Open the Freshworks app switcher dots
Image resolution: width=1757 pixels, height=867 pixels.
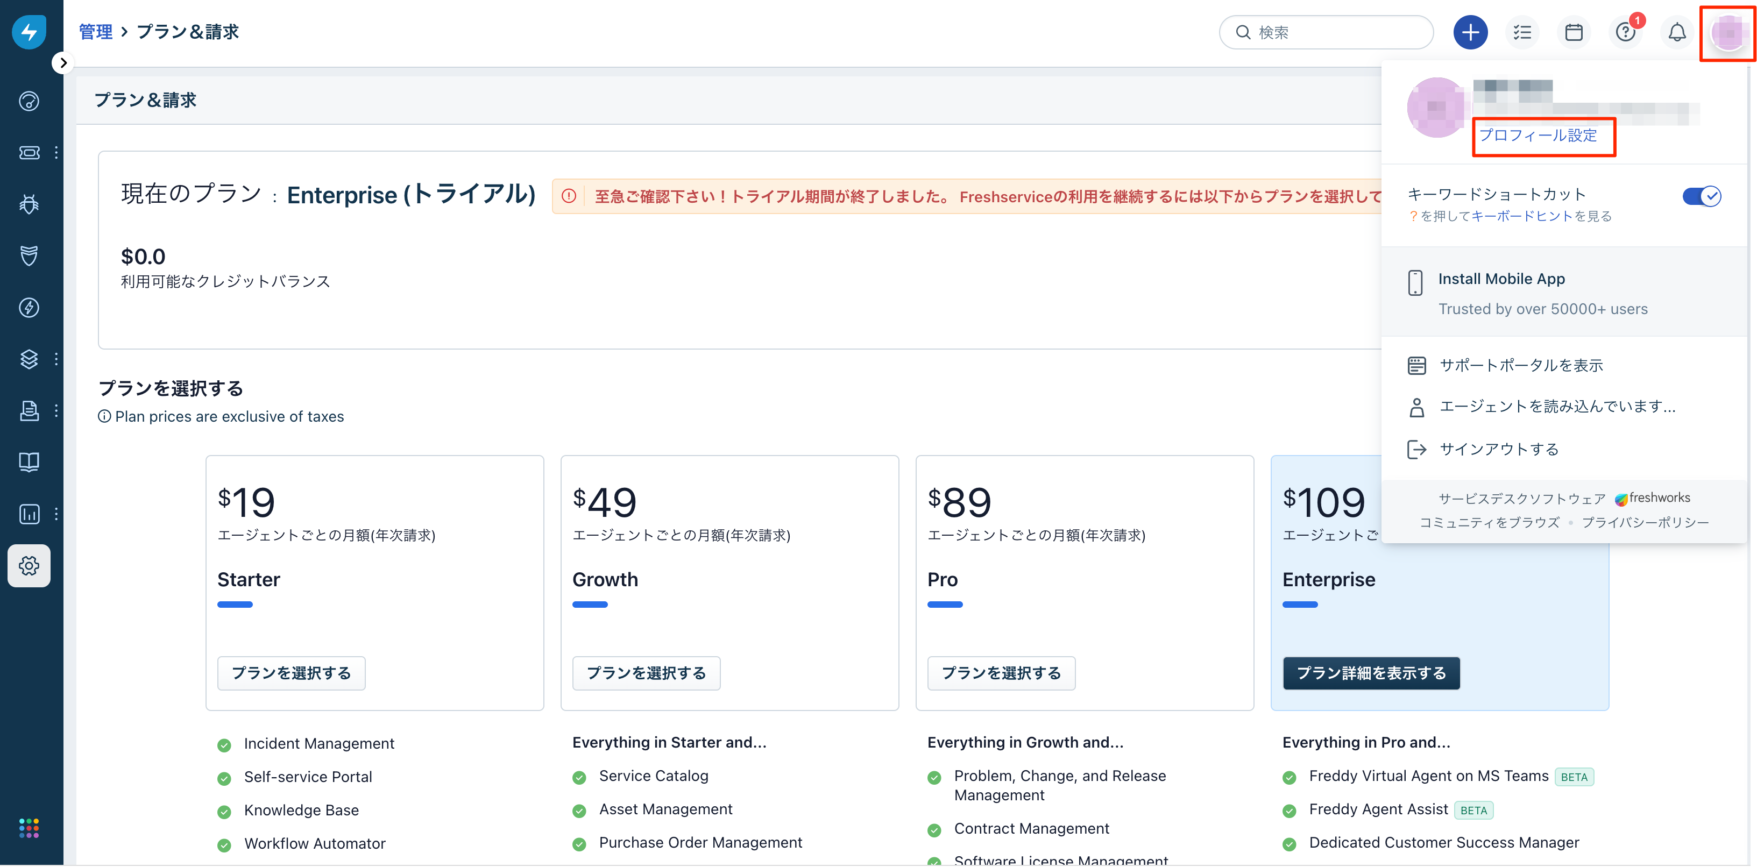click(29, 828)
